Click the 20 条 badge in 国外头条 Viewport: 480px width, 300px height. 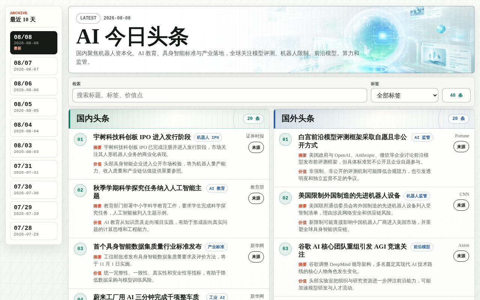click(459, 119)
